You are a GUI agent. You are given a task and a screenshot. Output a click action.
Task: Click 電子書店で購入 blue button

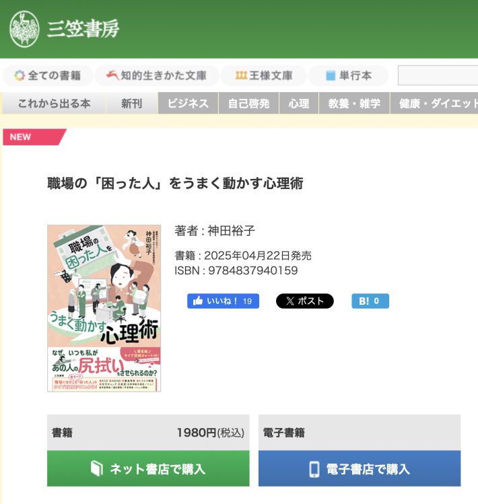coord(360,468)
